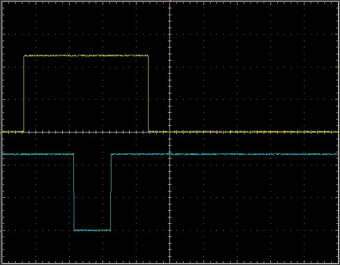Screen dimensions: 340x265
Task: Click the falling edge of the yellow pulse
Action: tap(149, 94)
